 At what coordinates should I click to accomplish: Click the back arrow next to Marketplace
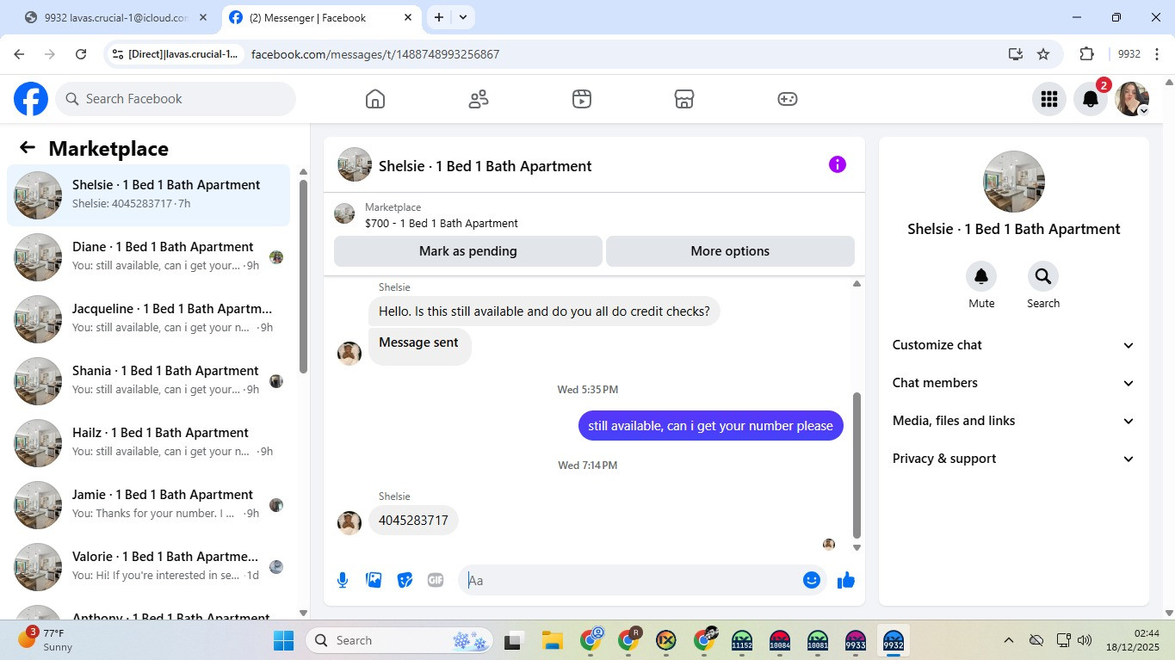(28, 148)
